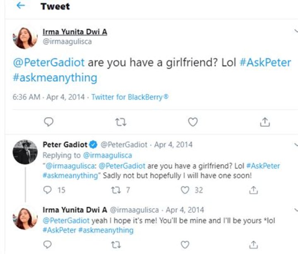Open more options on main tweet
This screenshot has width=298, height=254.
coord(296,31)
